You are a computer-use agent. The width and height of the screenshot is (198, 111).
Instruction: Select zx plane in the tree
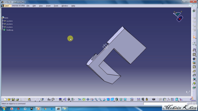[x=9, y=27]
